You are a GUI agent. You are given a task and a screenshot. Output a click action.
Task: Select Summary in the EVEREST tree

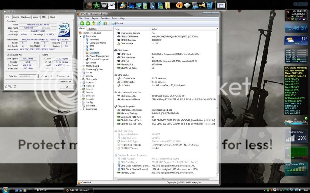(x=94, y=40)
